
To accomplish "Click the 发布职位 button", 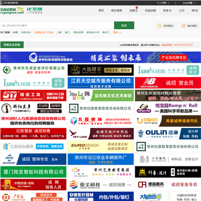I will pyautogui.click(x=166, y=26).
